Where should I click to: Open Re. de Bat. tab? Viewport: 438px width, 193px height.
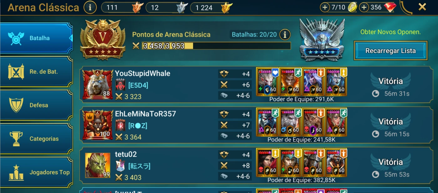[x=36, y=71]
